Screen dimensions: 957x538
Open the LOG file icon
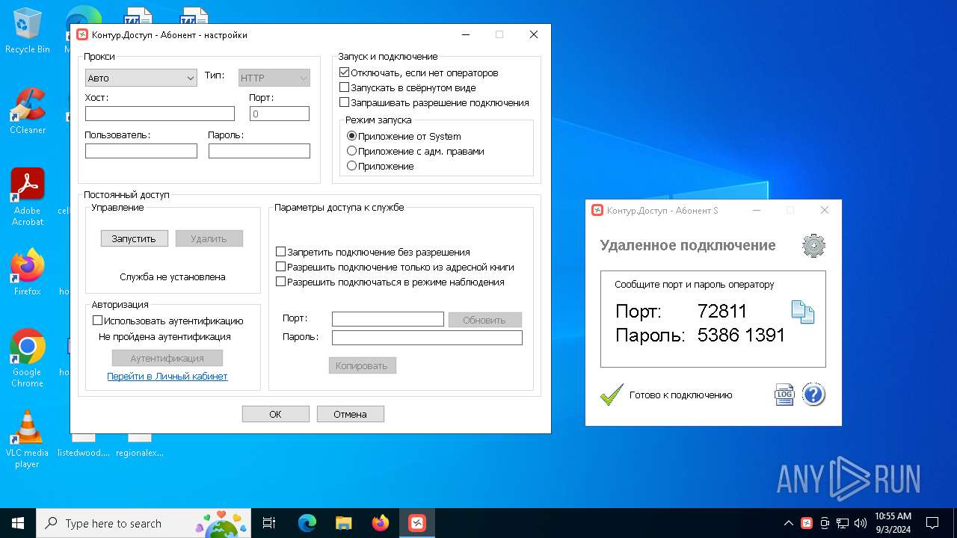coord(784,395)
